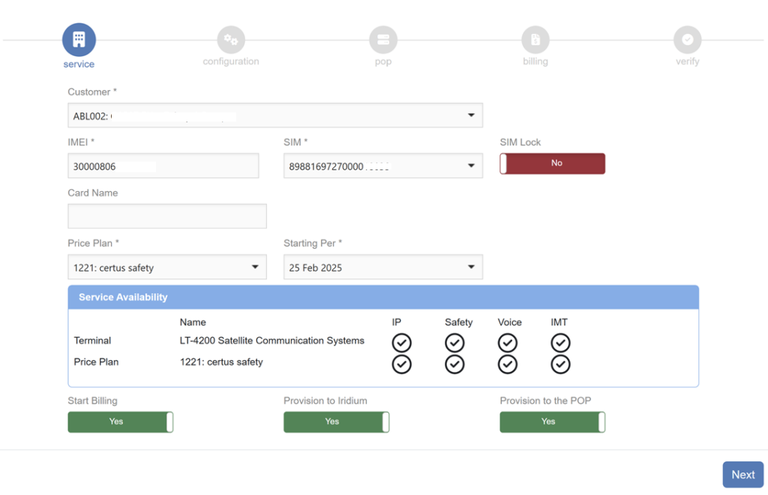Click the IMEI input field
This screenshot has height=495, width=768.
pyautogui.click(x=163, y=166)
